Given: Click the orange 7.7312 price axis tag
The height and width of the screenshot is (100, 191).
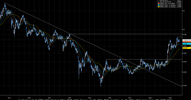Looking at the screenshot, I should tap(187, 42).
